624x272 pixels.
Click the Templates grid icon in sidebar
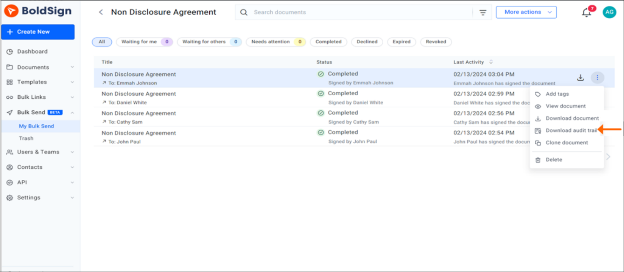tap(10, 82)
